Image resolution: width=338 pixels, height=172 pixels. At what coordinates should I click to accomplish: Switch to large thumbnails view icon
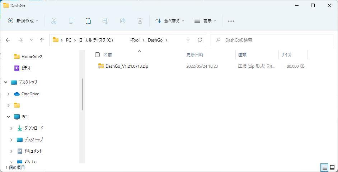point(333,167)
